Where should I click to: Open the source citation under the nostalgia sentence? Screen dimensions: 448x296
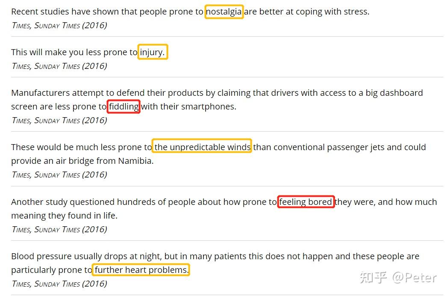(x=59, y=25)
